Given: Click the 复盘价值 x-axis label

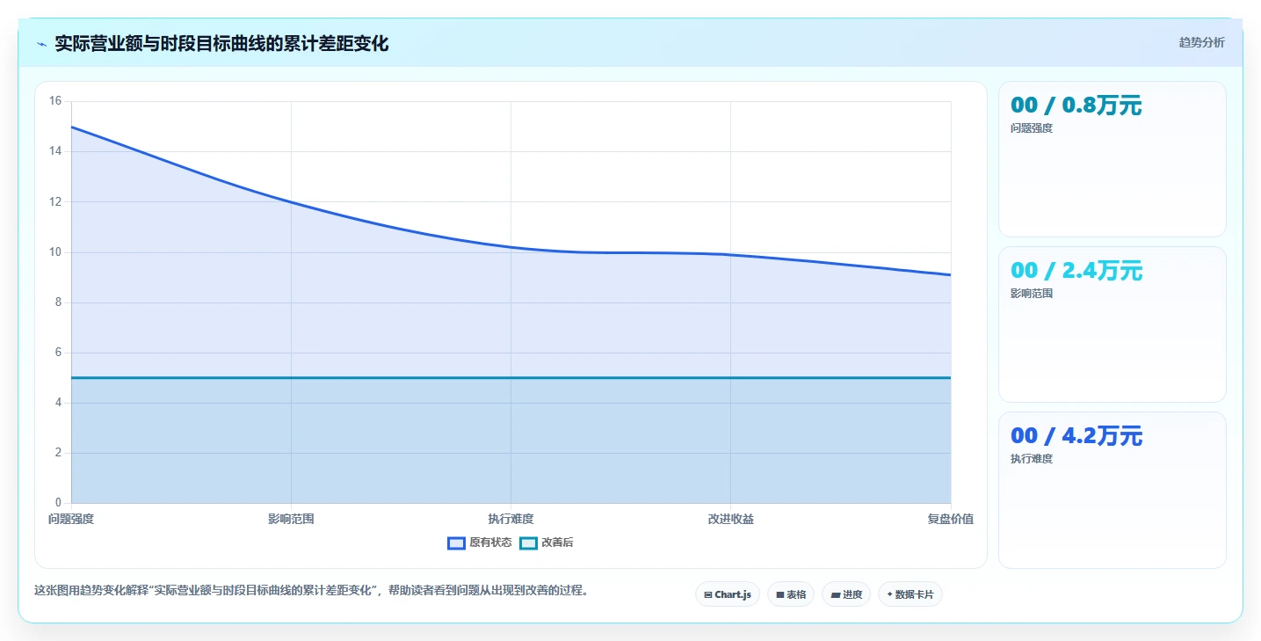Looking at the screenshot, I should click(950, 519).
